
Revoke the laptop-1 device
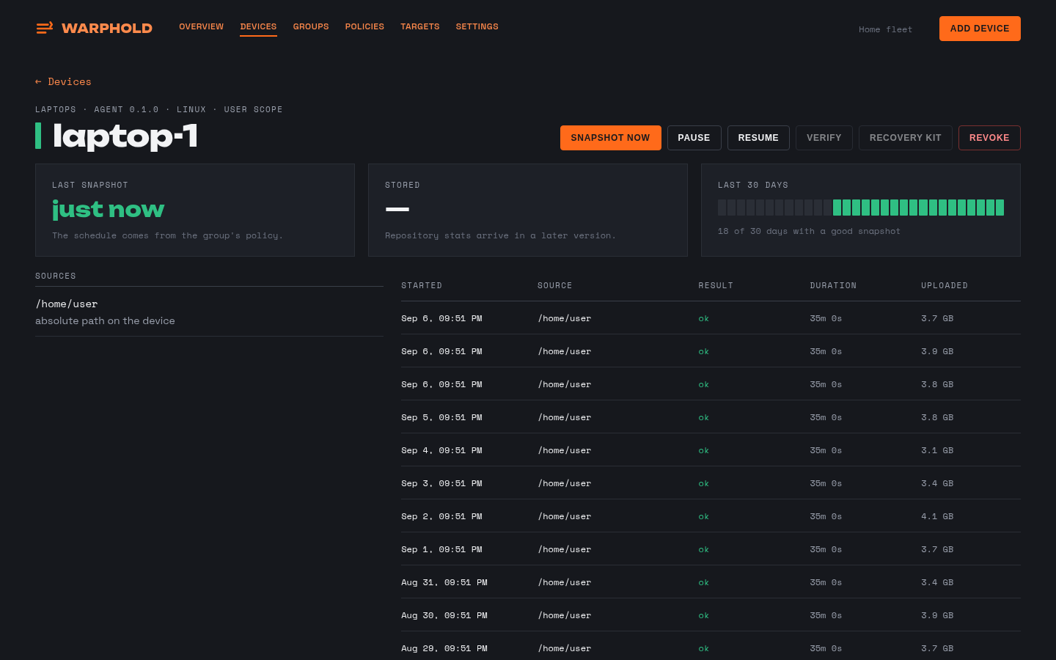click(989, 138)
